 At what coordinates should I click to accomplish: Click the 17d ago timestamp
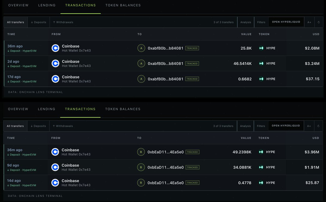(x=14, y=77)
